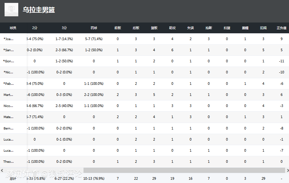This screenshot has height=183, width=289.
Task: Select player row *Joa...
Action: [144, 39]
